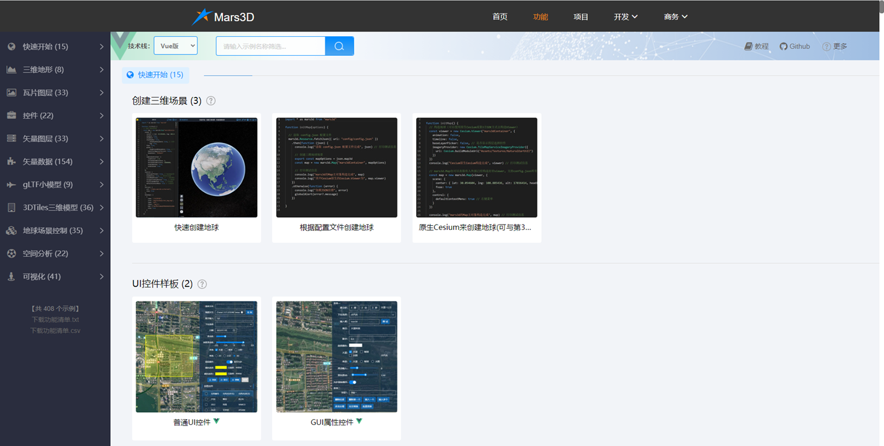The width and height of the screenshot is (884, 446).
Task: Open the 快速创建地球 example thumbnail
Action: 196,168
